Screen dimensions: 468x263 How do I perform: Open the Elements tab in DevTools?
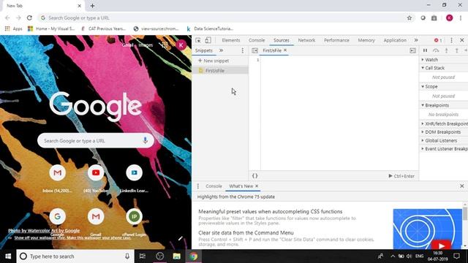(x=231, y=40)
